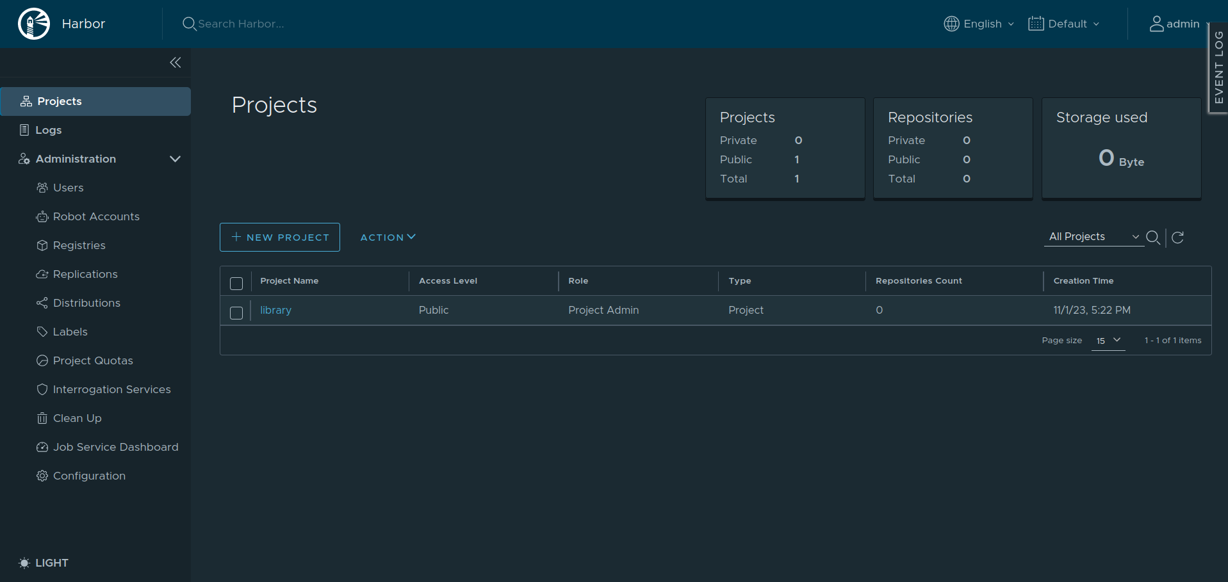Click the 'Public' access level cell

coord(434,310)
